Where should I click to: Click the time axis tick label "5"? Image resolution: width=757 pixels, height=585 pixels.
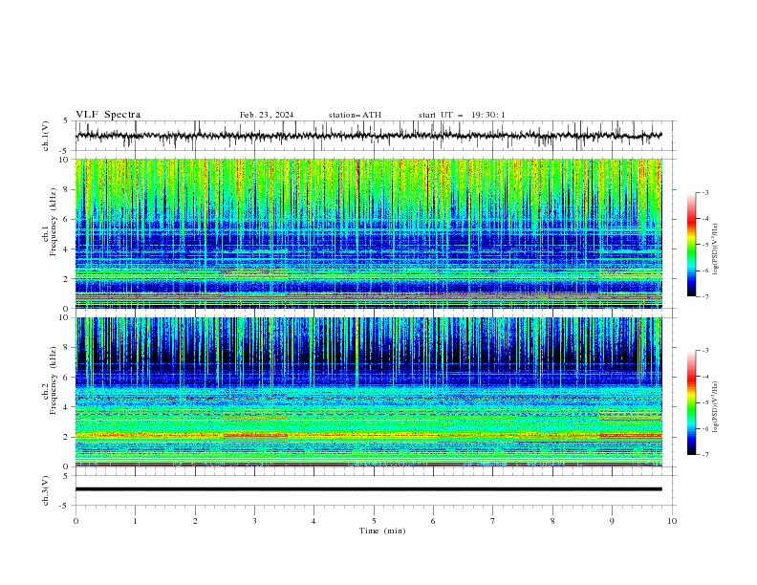pos(374,521)
